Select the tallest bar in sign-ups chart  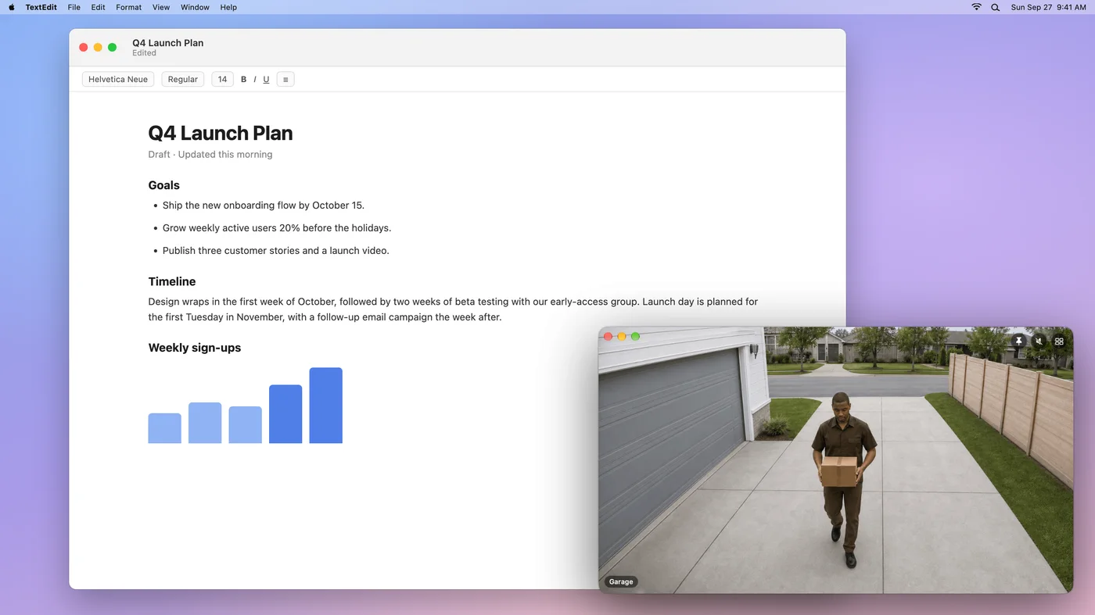coord(325,406)
